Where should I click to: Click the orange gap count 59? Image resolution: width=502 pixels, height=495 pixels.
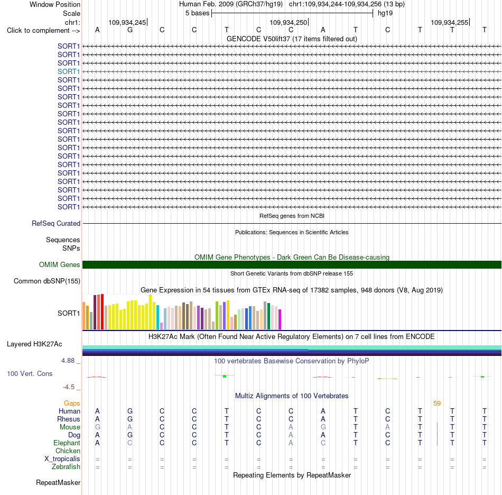[x=437, y=404]
